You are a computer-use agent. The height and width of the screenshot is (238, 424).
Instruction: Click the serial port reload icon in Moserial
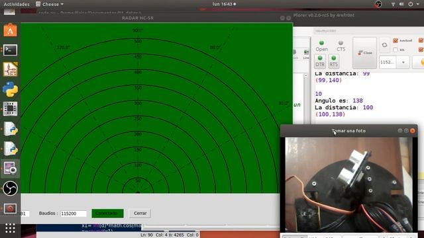click(384, 45)
